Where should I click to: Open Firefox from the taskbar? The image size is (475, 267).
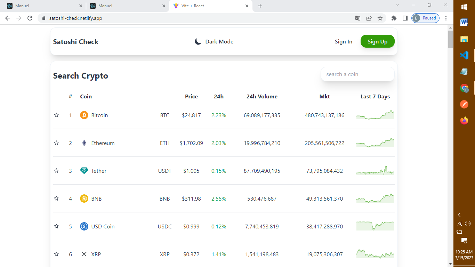click(x=464, y=121)
